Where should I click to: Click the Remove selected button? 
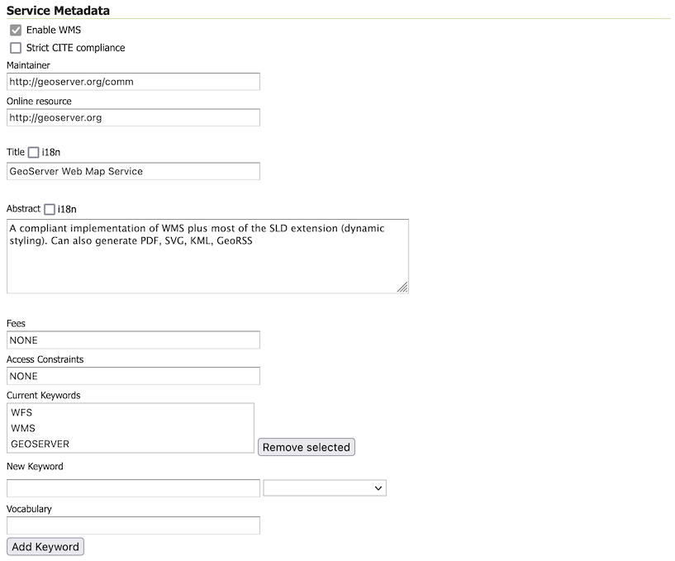click(307, 447)
